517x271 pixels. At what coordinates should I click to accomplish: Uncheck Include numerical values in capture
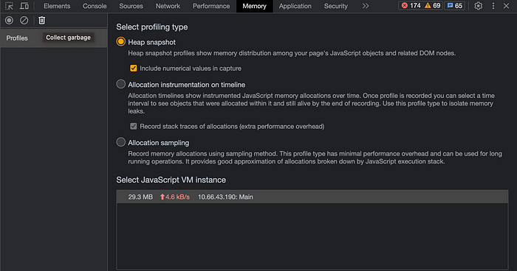(133, 68)
